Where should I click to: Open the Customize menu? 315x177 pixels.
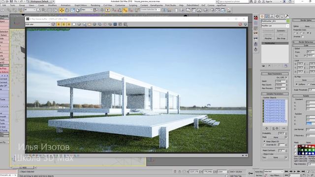pyautogui.click(x=120, y=5)
